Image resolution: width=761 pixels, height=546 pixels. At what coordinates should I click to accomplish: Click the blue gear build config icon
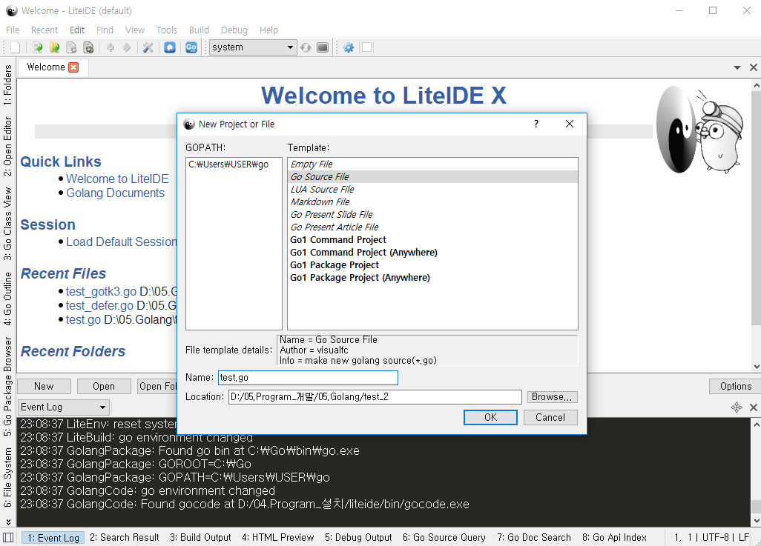(x=349, y=47)
